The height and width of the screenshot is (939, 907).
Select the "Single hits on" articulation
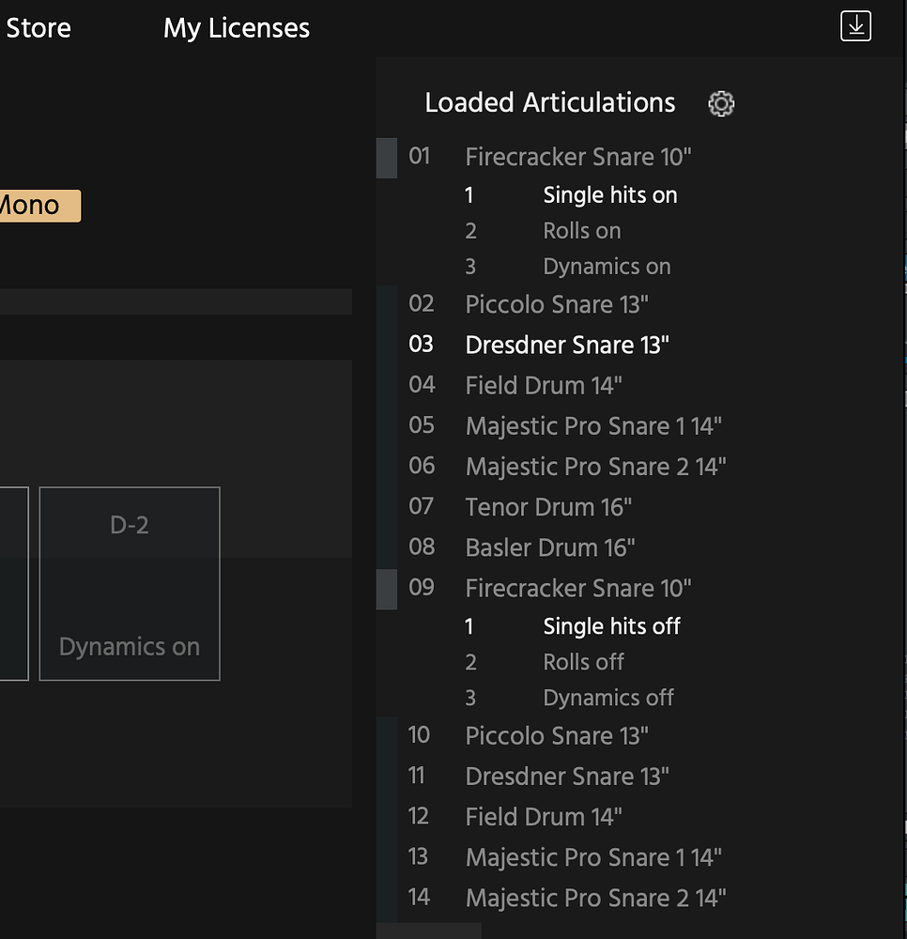click(x=609, y=194)
